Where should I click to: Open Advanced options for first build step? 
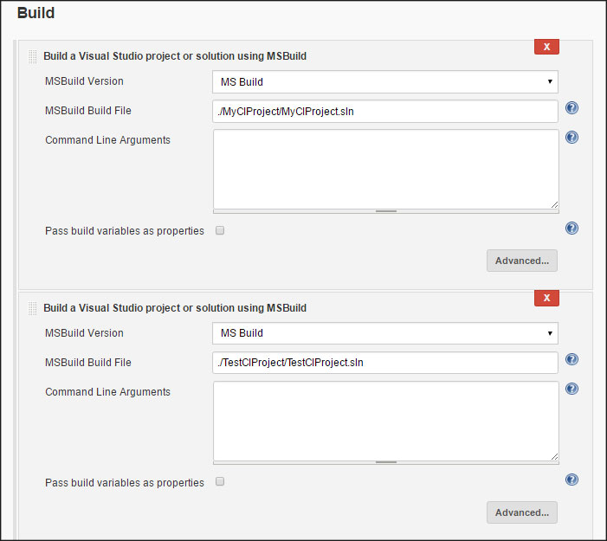(522, 261)
